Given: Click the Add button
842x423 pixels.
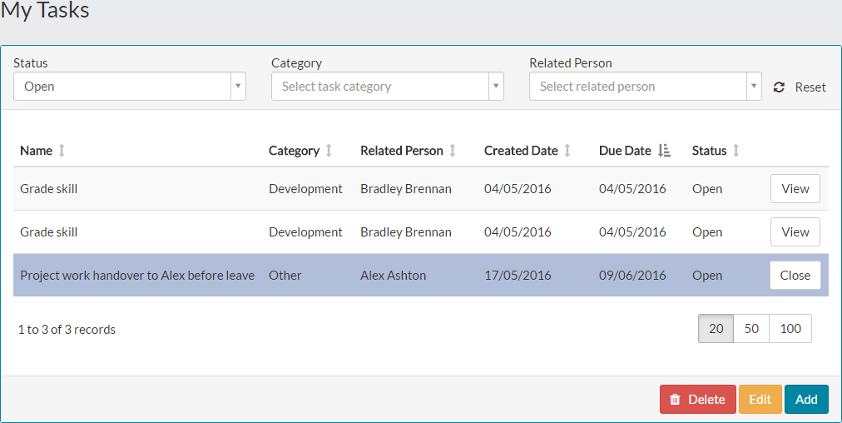Looking at the screenshot, I should pos(806,400).
